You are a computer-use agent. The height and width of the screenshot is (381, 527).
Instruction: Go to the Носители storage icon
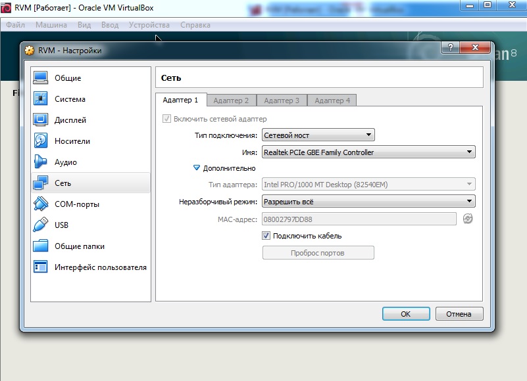pos(41,141)
